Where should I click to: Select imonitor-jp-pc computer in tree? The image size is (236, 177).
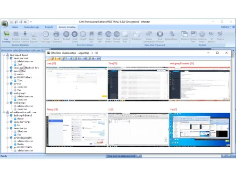(x=22, y=122)
